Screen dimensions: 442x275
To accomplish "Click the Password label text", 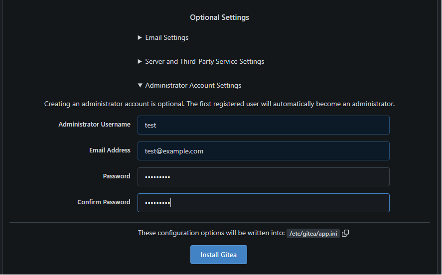I will [117, 176].
